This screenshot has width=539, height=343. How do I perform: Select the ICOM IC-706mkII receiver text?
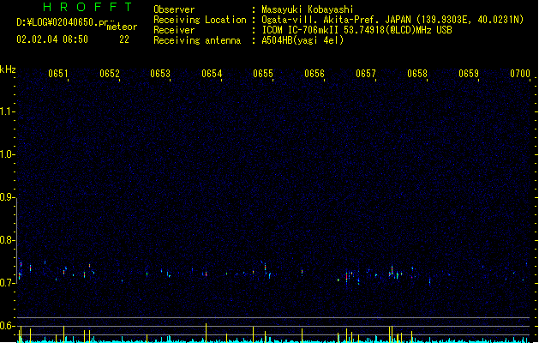point(356,30)
